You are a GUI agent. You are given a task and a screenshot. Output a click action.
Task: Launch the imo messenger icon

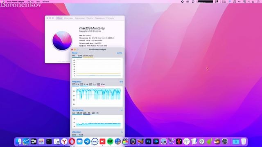tap(95, 142)
